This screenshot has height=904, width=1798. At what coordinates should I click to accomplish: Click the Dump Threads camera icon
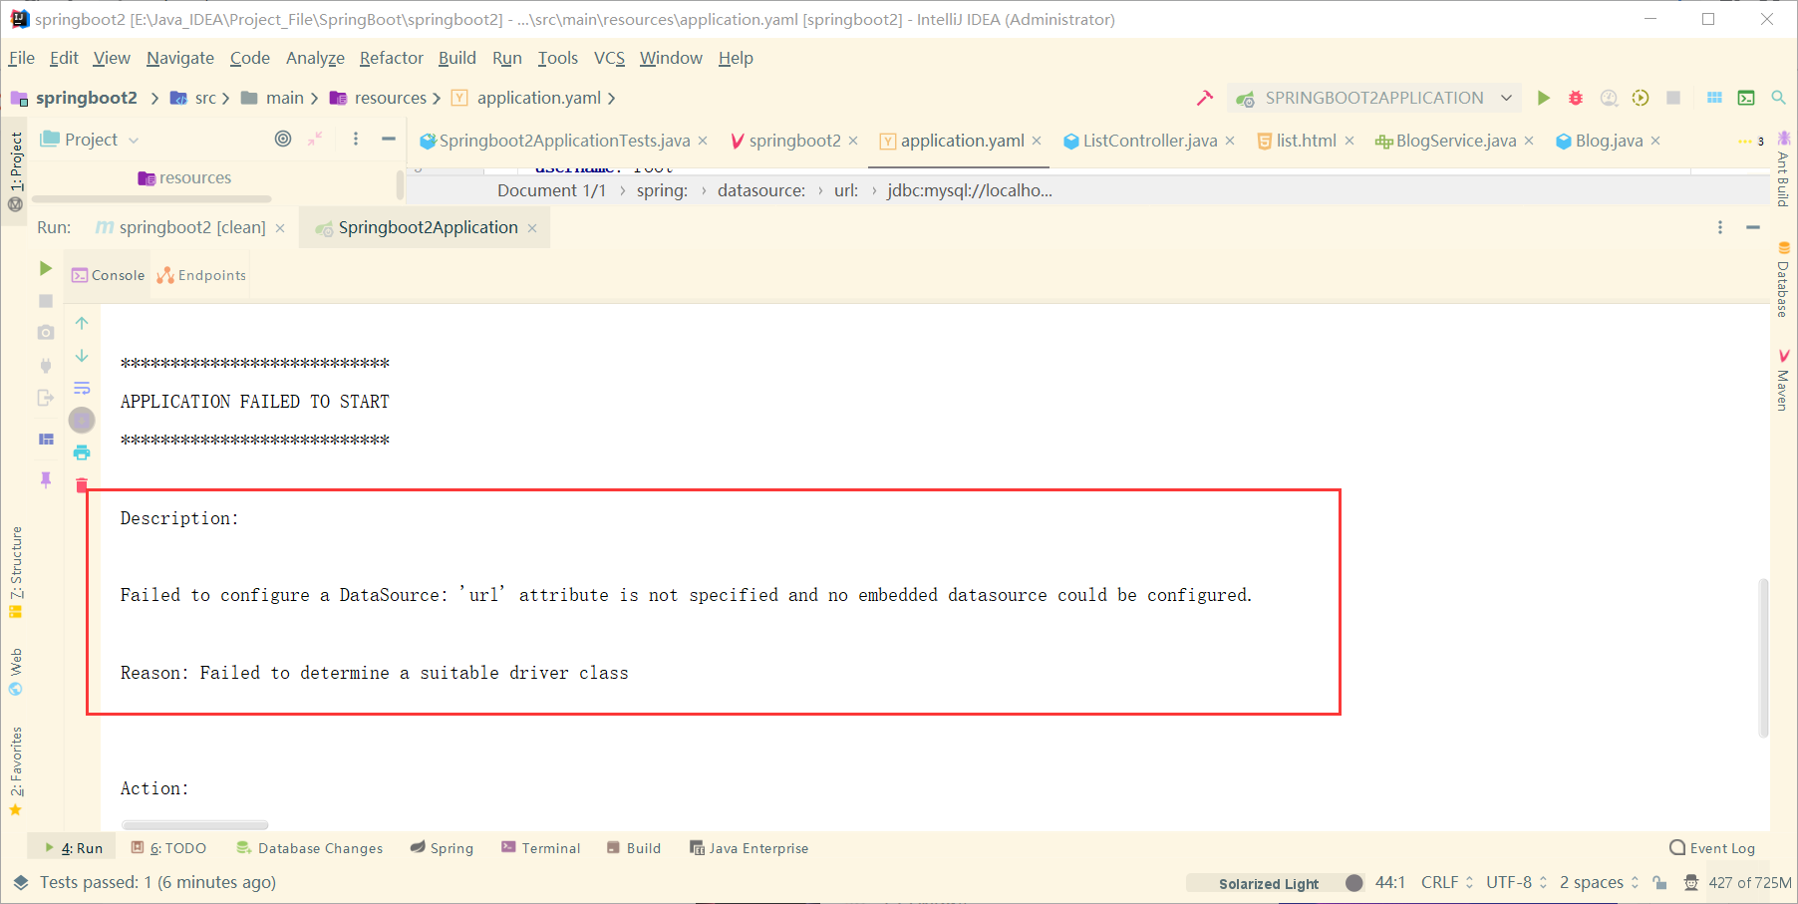pyautogui.click(x=46, y=332)
